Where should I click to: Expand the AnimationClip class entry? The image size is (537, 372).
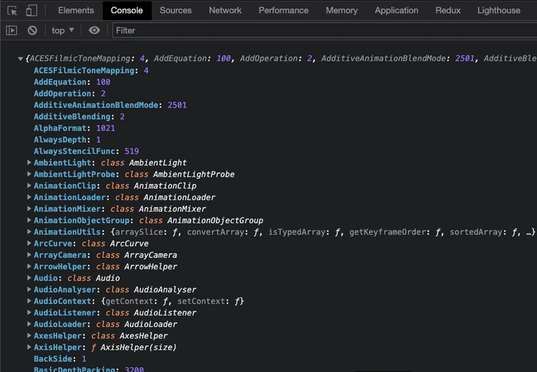(x=29, y=185)
